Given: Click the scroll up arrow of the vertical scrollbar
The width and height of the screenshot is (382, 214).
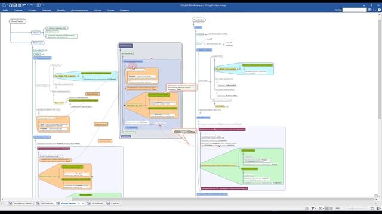Looking at the screenshot, I should coord(380,15).
